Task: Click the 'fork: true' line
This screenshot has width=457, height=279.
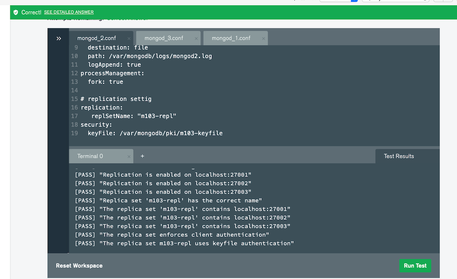Action: (105, 82)
